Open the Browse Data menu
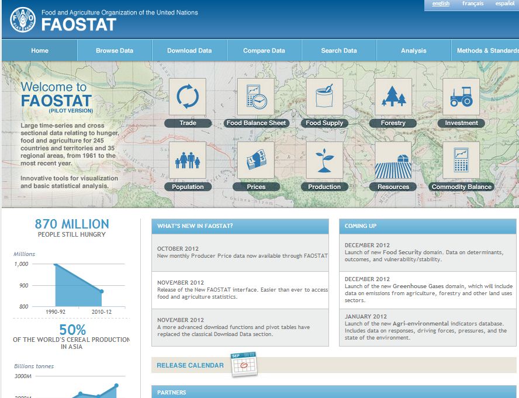Image resolution: width=519 pixels, height=398 pixels. pyautogui.click(x=115, y=51)
